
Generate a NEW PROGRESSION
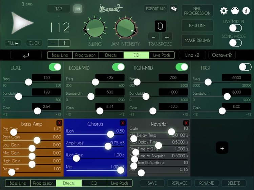(197, 11)
